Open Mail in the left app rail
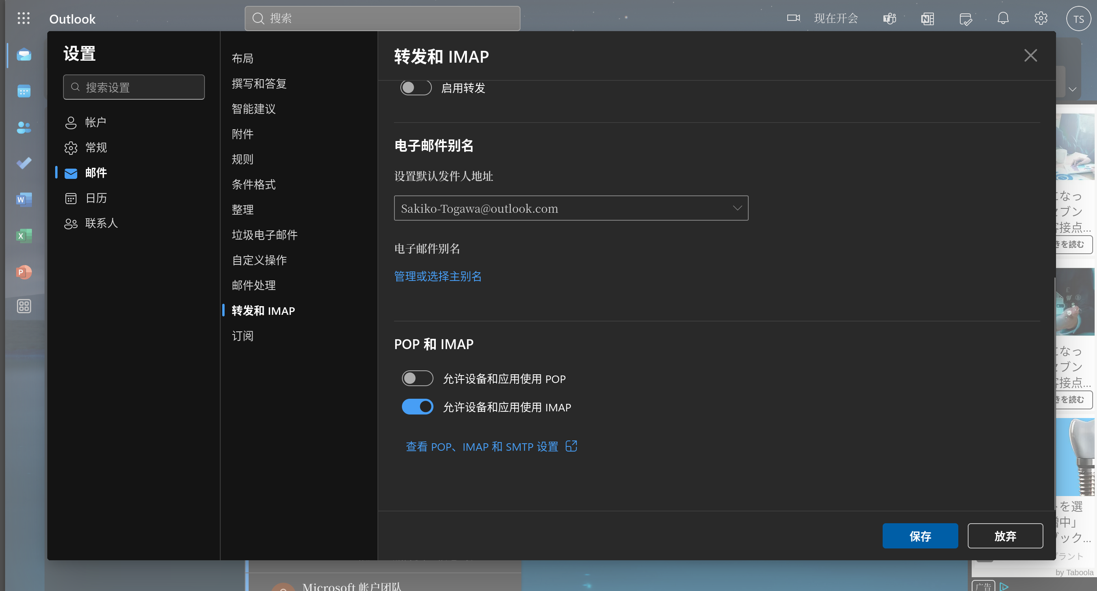This screenshot has width=1097, height=591. pos(24,54)
